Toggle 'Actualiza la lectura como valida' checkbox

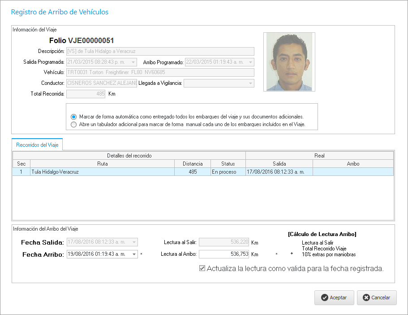tap(202, 268)
